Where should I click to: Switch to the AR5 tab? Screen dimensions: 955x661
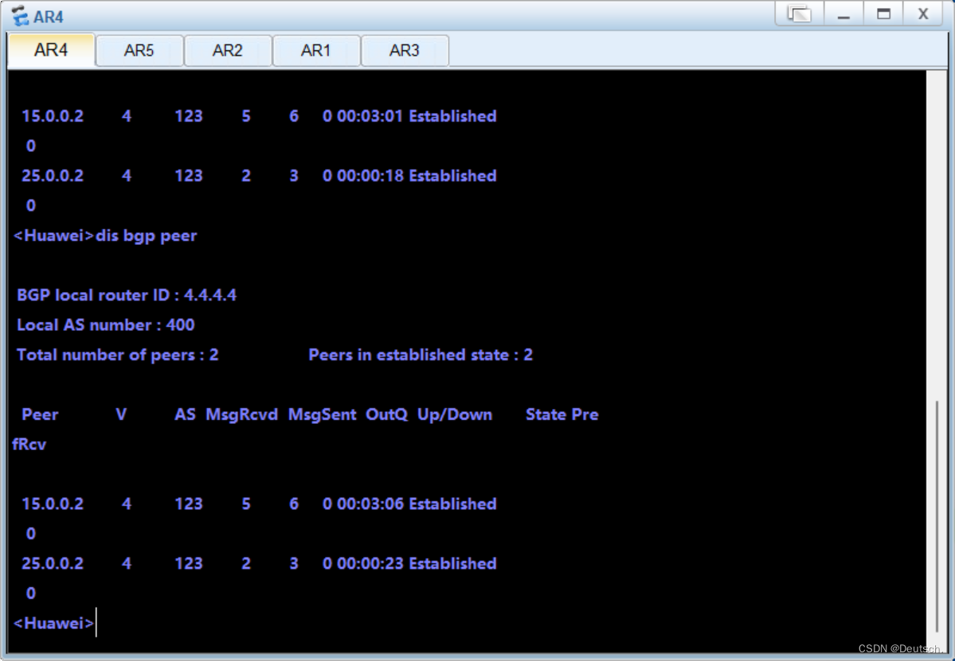coord(139,50)
